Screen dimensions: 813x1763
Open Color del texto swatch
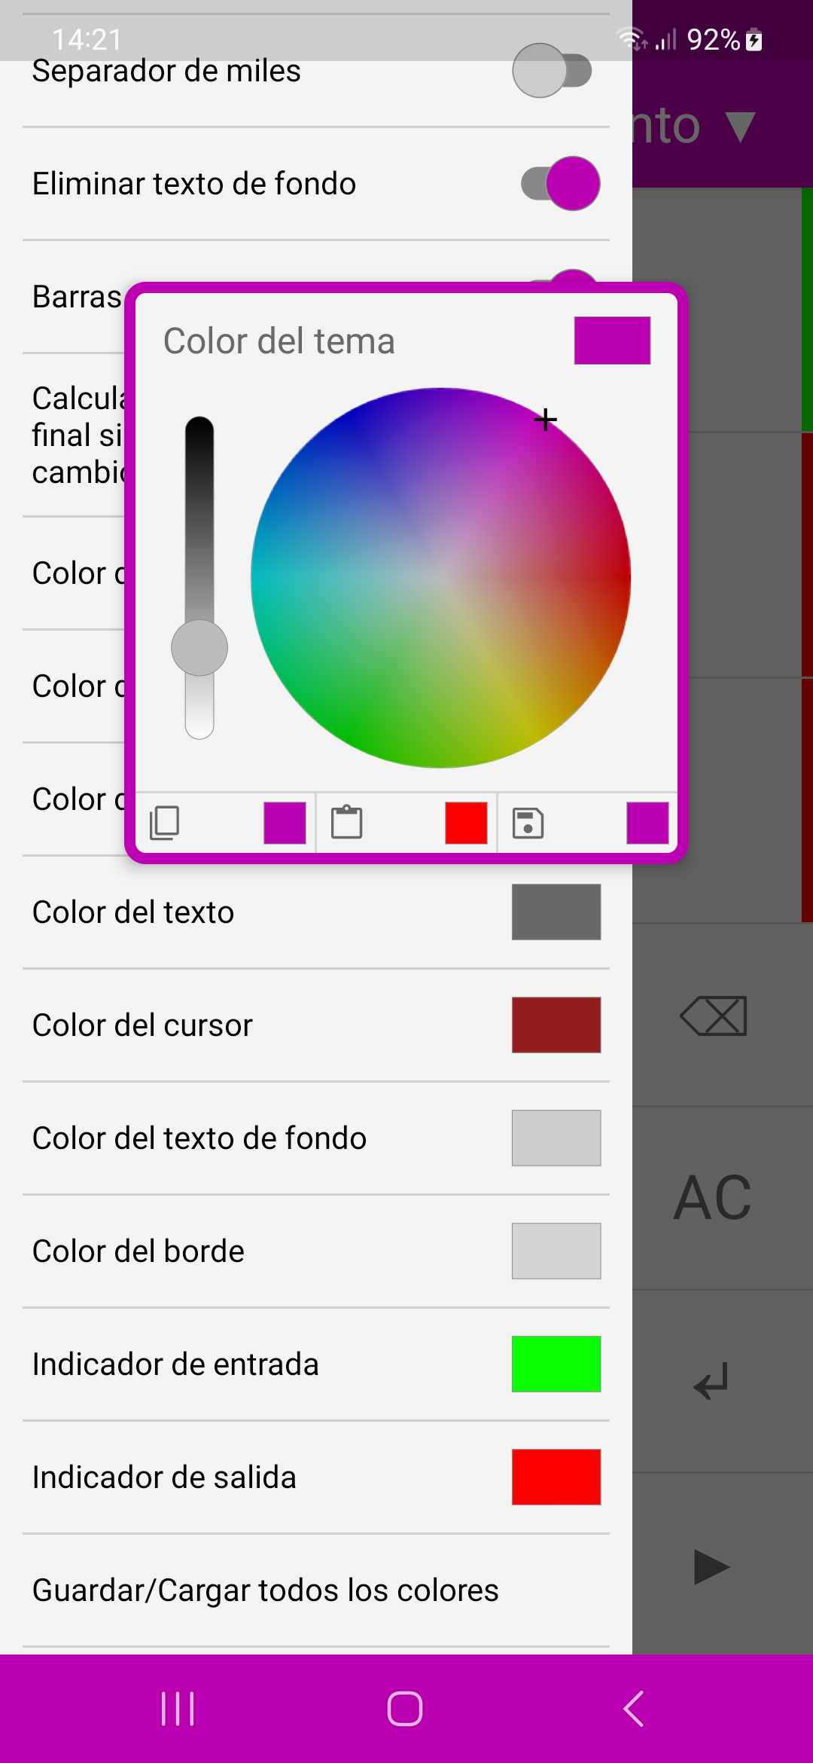tap(556, 912)
